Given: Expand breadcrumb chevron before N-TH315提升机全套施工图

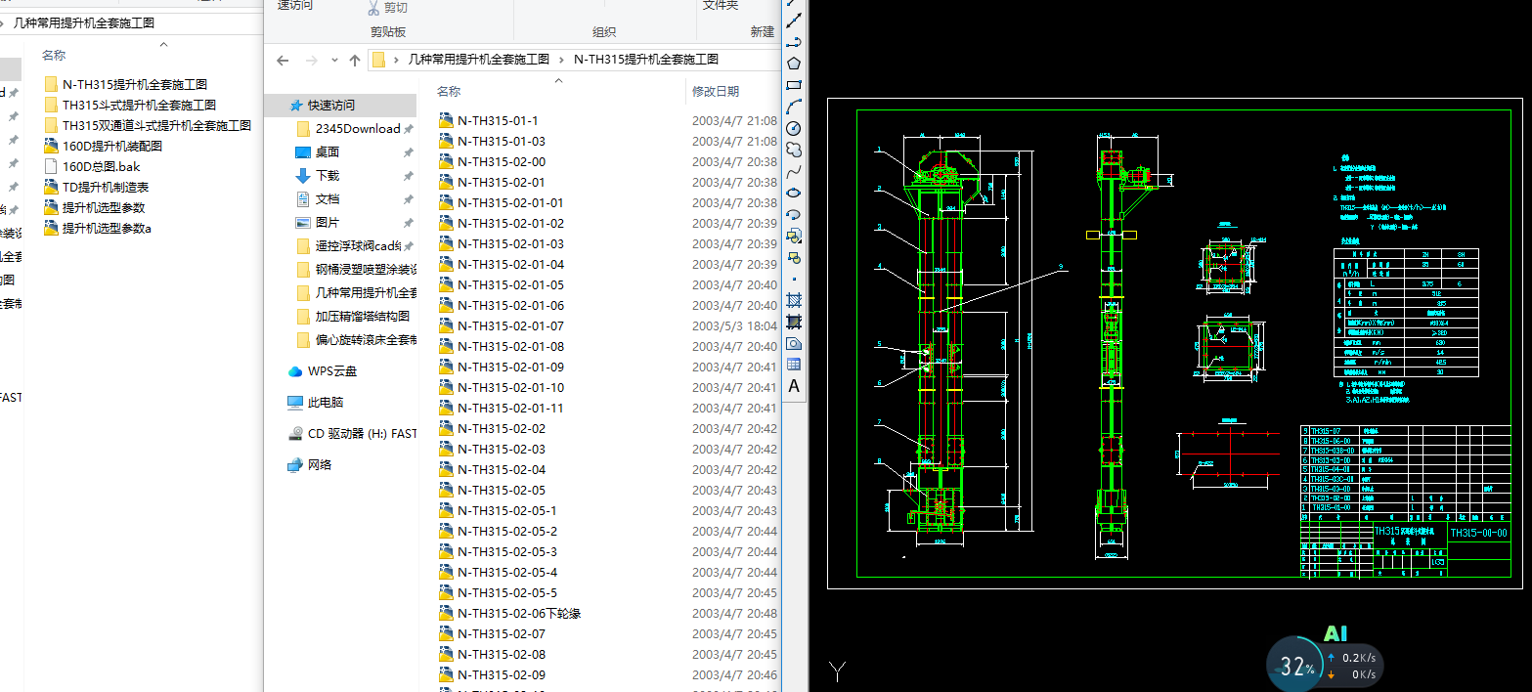Looking at the screenshot, I should (562, 60).
